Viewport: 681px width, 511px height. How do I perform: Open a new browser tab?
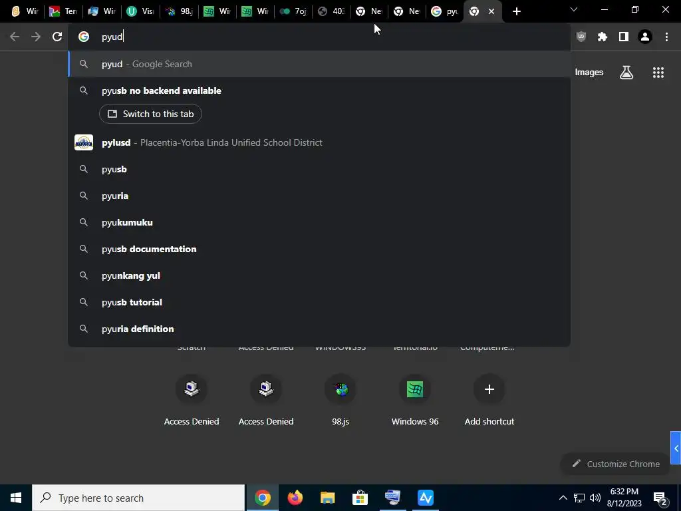coord(516,11)
